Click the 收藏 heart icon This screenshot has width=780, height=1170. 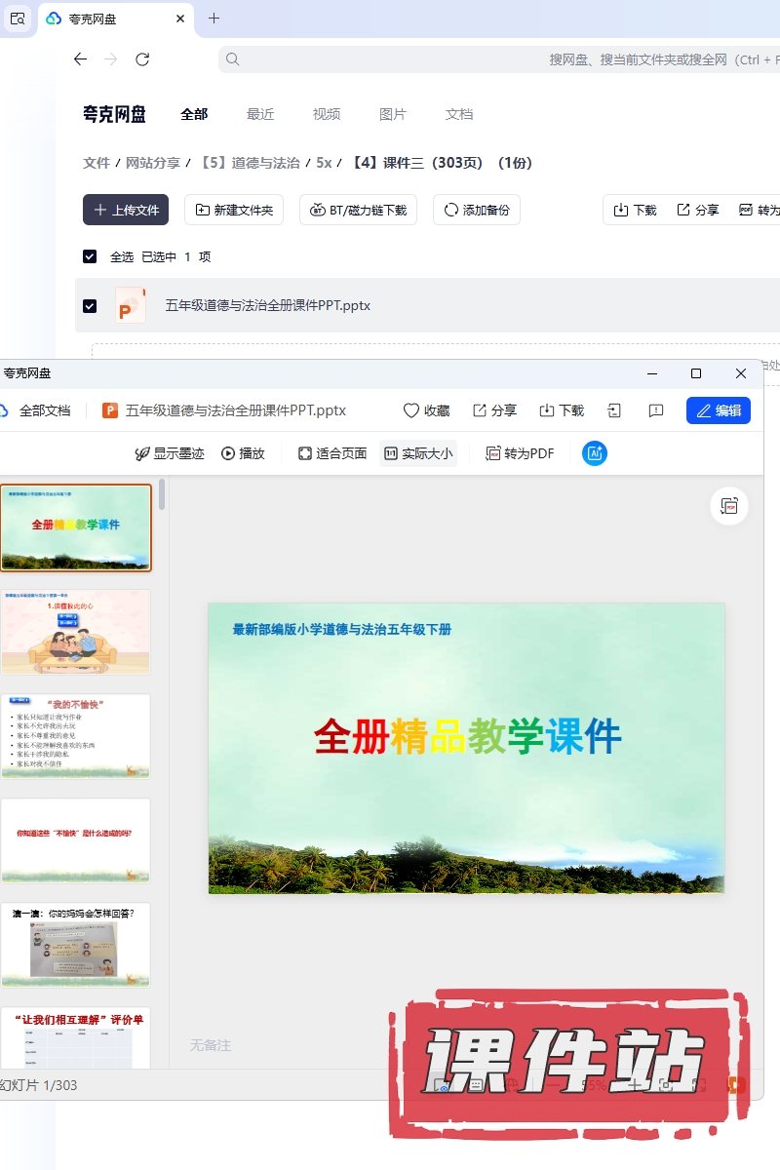[411, 410]
